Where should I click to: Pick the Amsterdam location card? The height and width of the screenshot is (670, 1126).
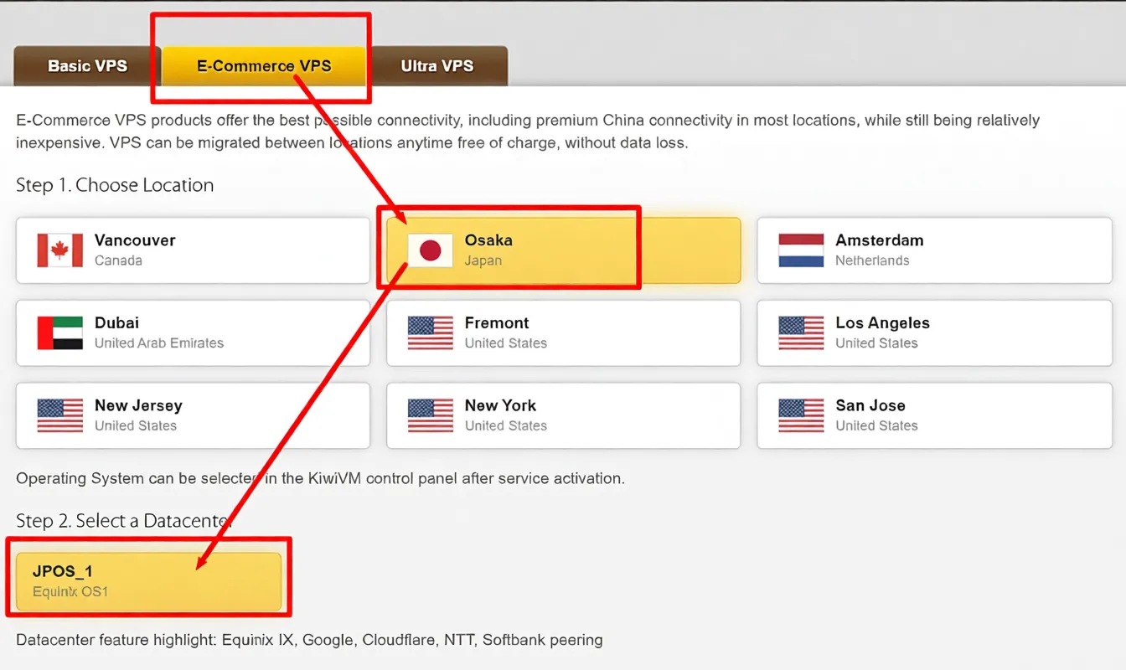click(934, 250)
